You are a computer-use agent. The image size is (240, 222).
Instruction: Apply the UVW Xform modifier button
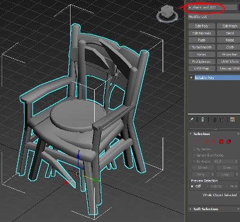click(229, 61)
